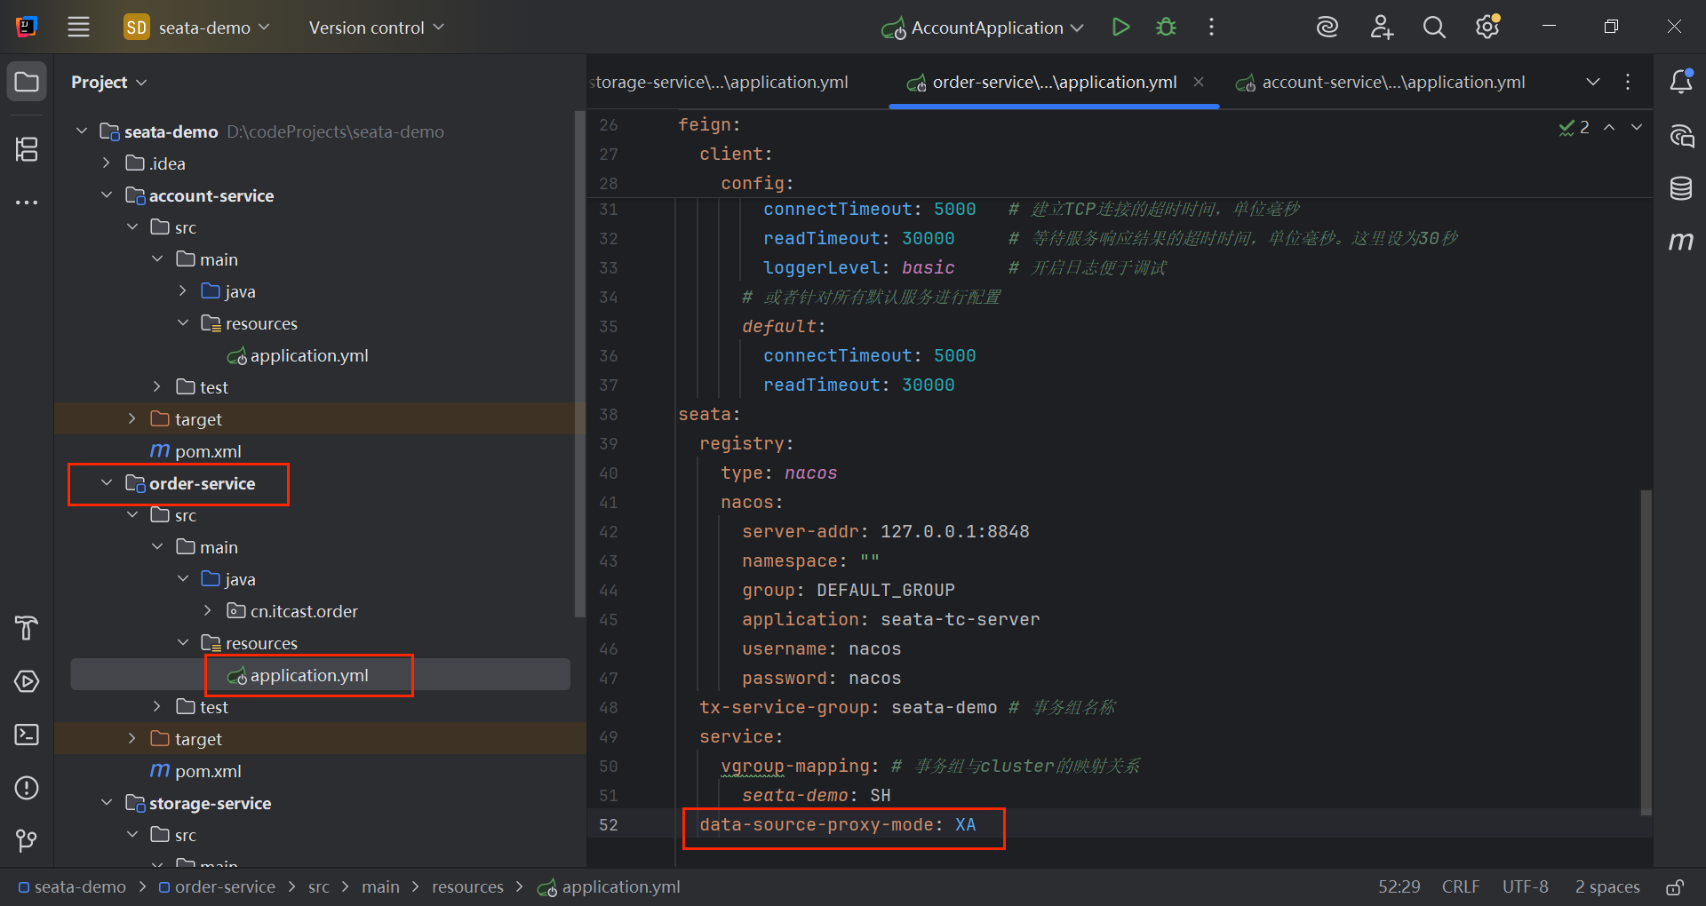Open Search Everywhere magnifier
Image resolution: width=1706 pixels, height=906 pixels.
(1434, 27)
